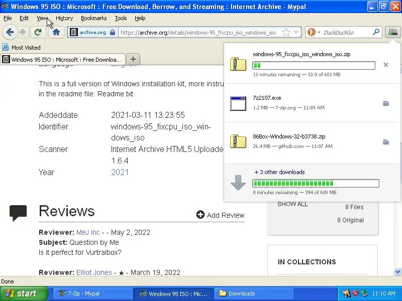Click the 8 Original text
This screenshot has width=402, height=301.
350,220
